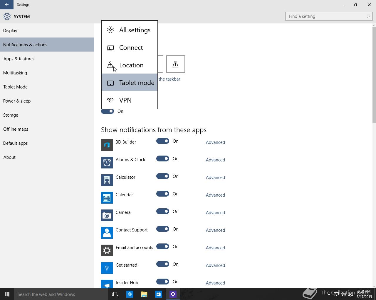Disable Calculator notifications switch

pyautogui.click(x=163, y=176)
